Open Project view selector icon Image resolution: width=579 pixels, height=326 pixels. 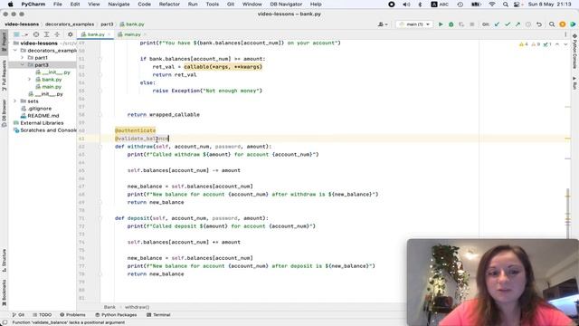tap(20, 34)
